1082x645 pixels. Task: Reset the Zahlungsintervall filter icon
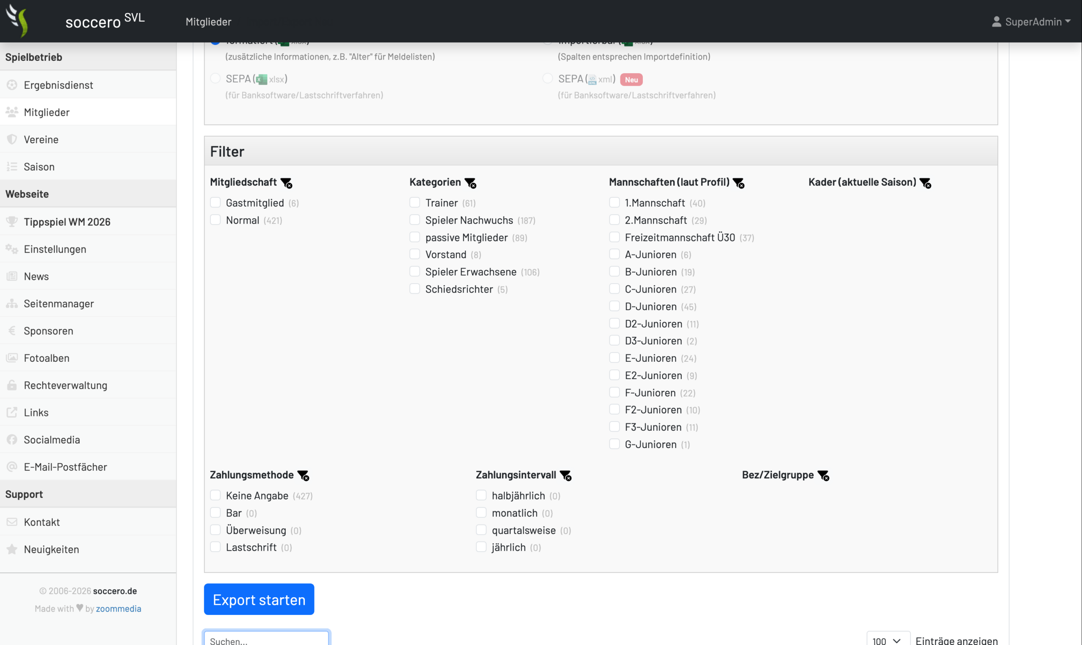[x=566, y=476]
